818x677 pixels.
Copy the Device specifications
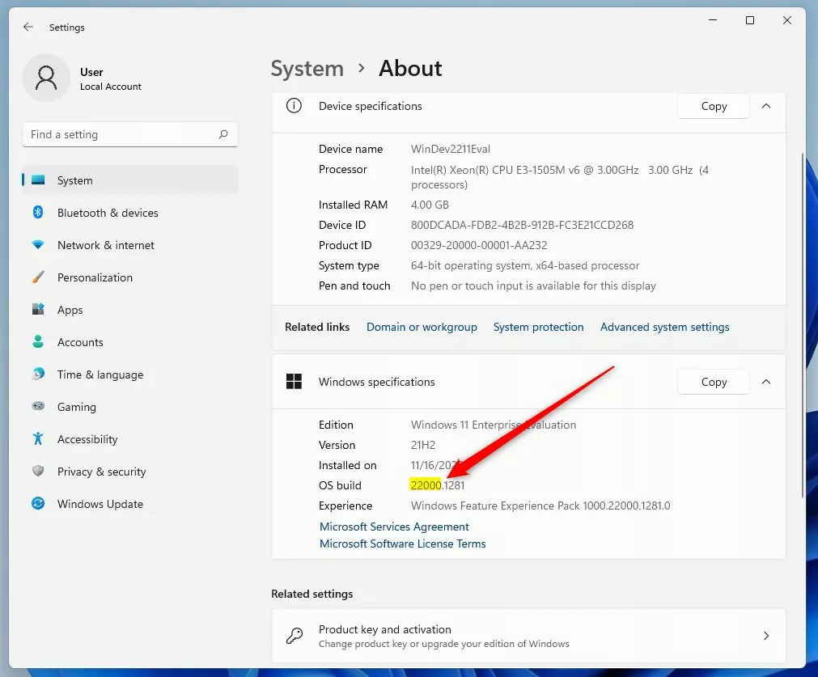point(714,107)
